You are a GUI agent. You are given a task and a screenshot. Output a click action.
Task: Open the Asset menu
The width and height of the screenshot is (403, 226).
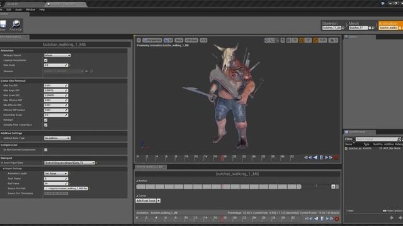18,9
